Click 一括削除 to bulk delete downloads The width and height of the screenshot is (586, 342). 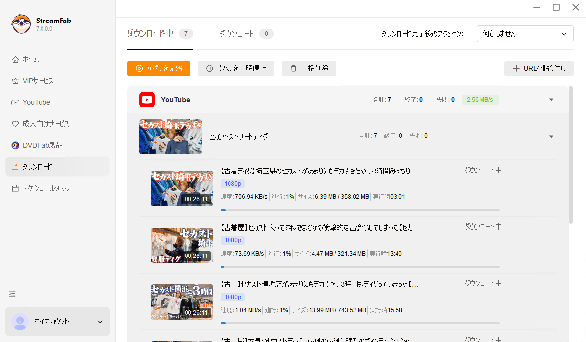pos(309,68)
